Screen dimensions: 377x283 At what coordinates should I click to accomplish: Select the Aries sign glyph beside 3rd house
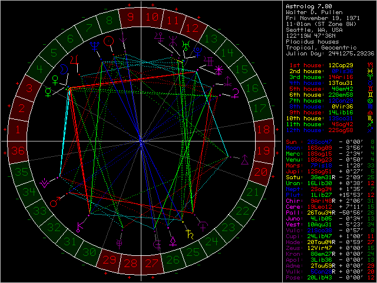click(x=371, y=77)
